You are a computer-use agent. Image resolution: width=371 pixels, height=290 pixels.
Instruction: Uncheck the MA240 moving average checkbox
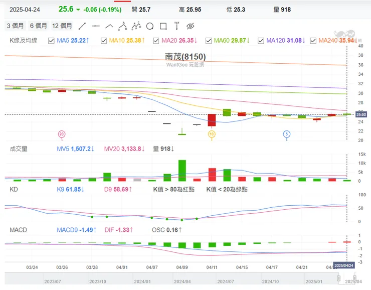[313, 41]
